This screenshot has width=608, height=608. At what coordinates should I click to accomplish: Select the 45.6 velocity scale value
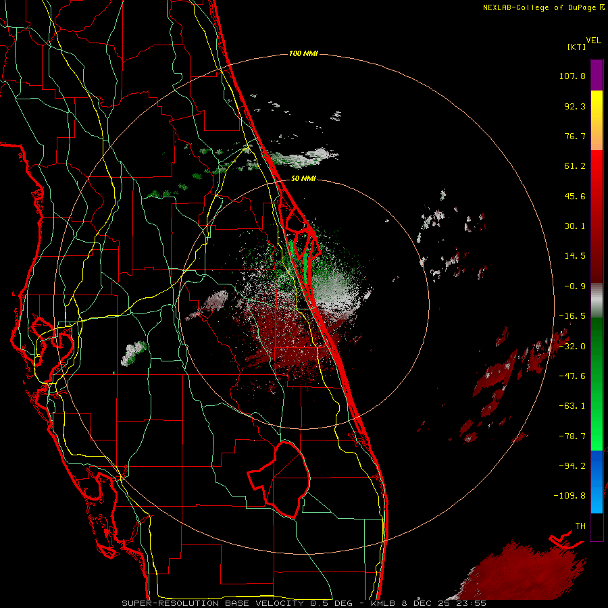pos(575,196)
